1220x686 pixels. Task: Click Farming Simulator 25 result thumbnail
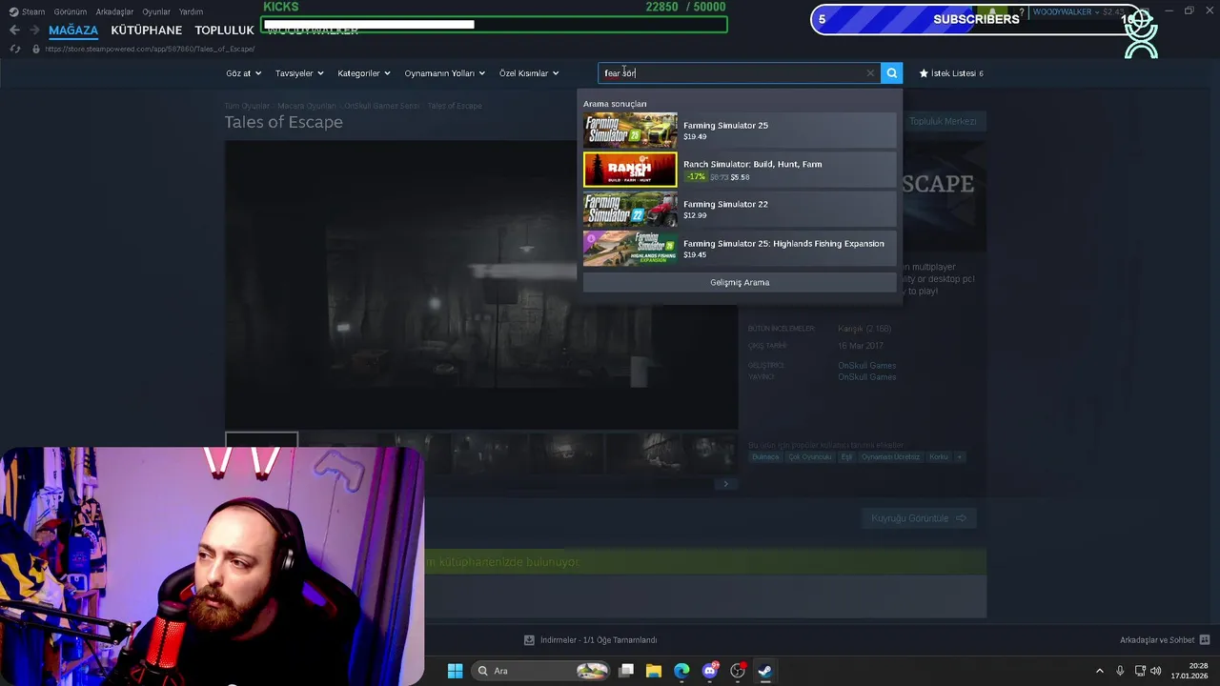click(x=630, y=131)
